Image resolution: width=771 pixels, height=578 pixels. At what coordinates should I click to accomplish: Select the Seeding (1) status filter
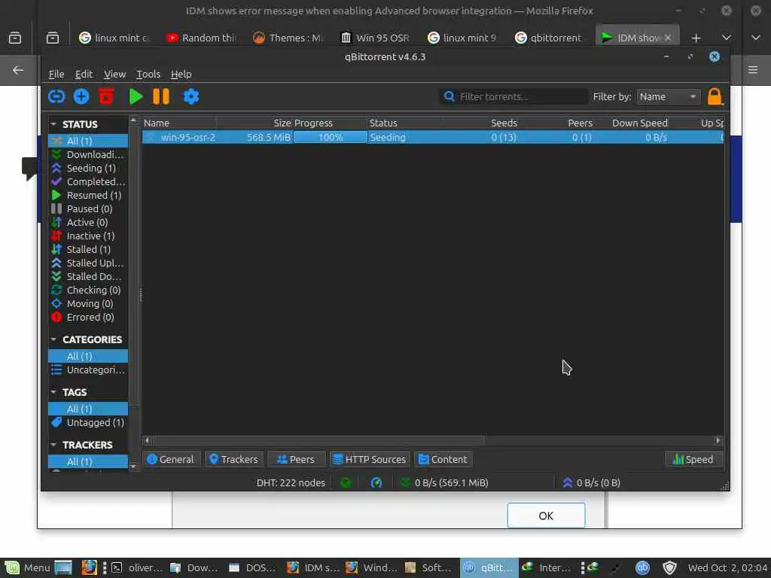point(88,168)
